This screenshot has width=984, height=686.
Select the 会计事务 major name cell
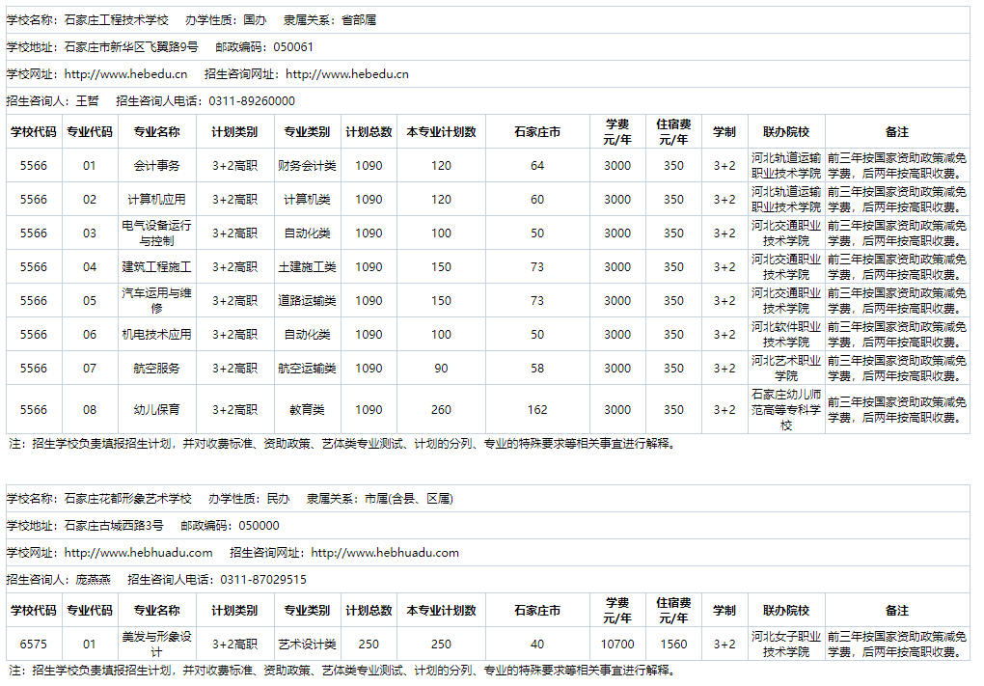(x=156, y=166)
